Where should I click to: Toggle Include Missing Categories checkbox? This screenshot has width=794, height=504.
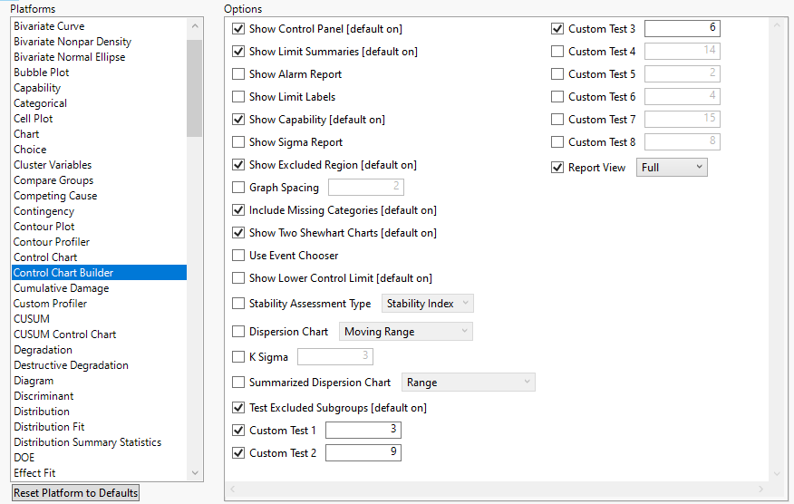[x=238, y=210]
